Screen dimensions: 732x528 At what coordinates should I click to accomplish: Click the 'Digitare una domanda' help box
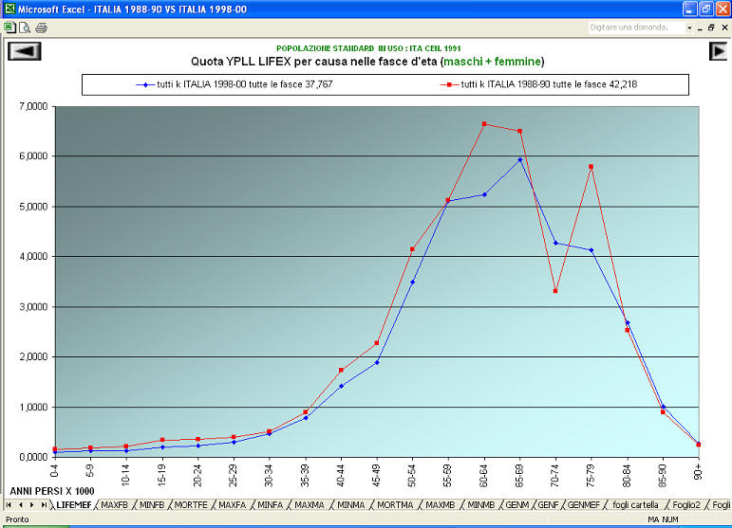pos(636,27)
